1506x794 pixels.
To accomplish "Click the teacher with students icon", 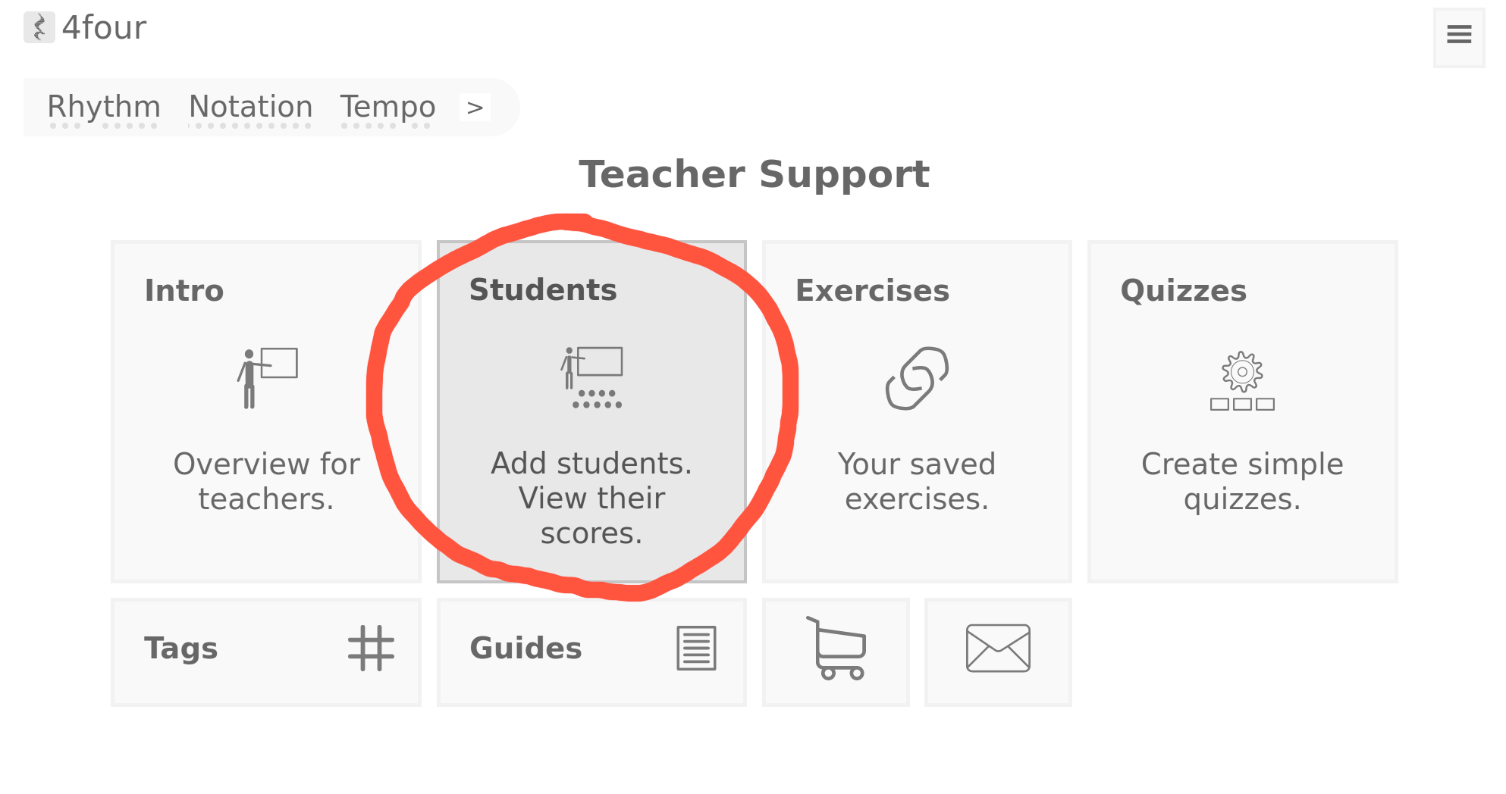I will pos(592,377).
